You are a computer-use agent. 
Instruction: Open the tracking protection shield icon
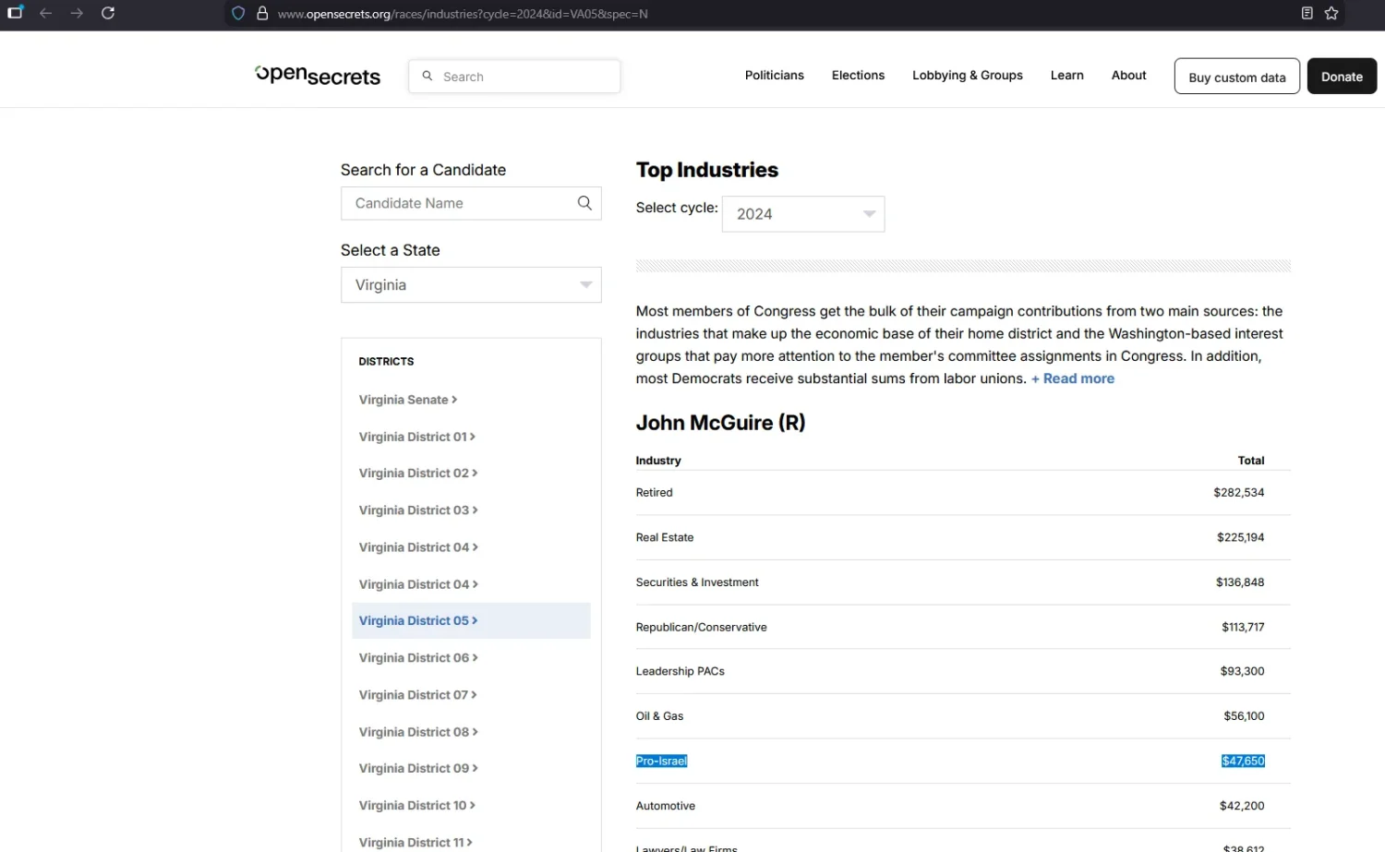pyautogui.click(x=238, y=14)
